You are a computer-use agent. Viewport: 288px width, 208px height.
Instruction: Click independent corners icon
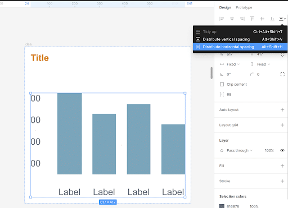[282, 75]
